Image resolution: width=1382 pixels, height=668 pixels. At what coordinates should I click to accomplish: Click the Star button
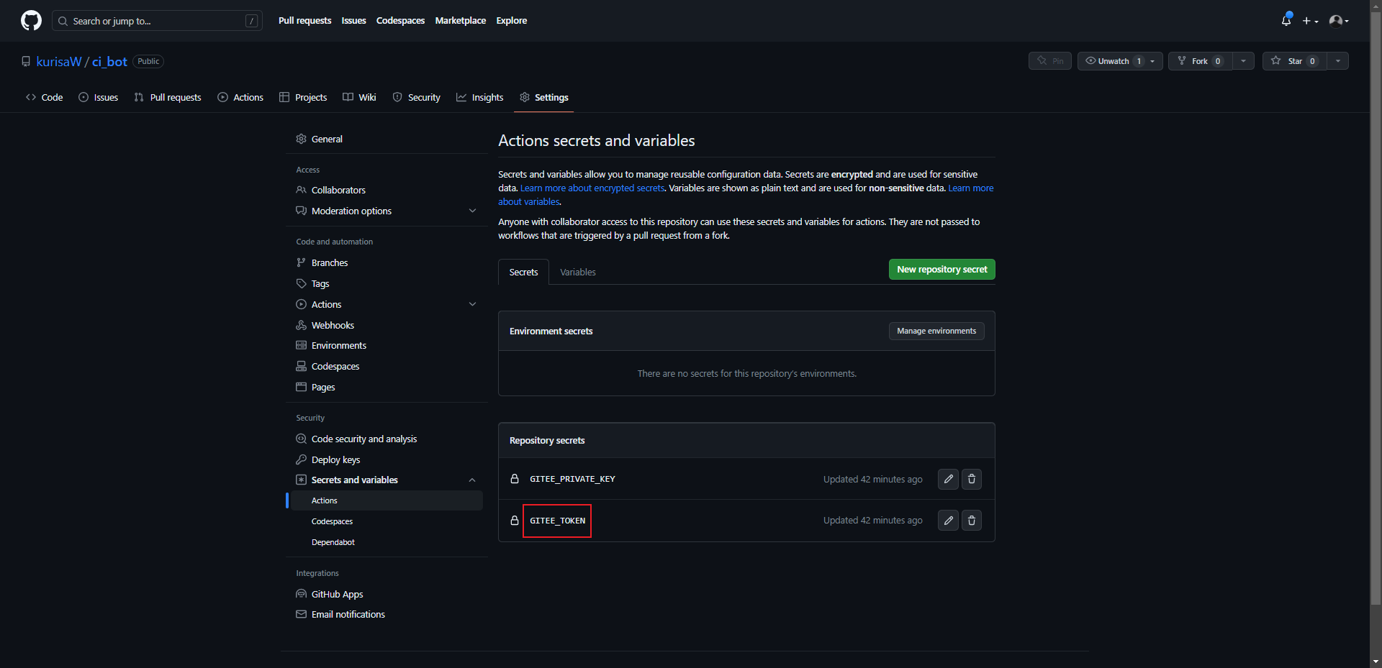(1295, 61)
